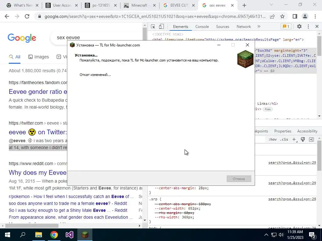The height and width of the screenshot is (241, 322).
Task: Reload the page with the refresh icon
Action: [27, 16]
